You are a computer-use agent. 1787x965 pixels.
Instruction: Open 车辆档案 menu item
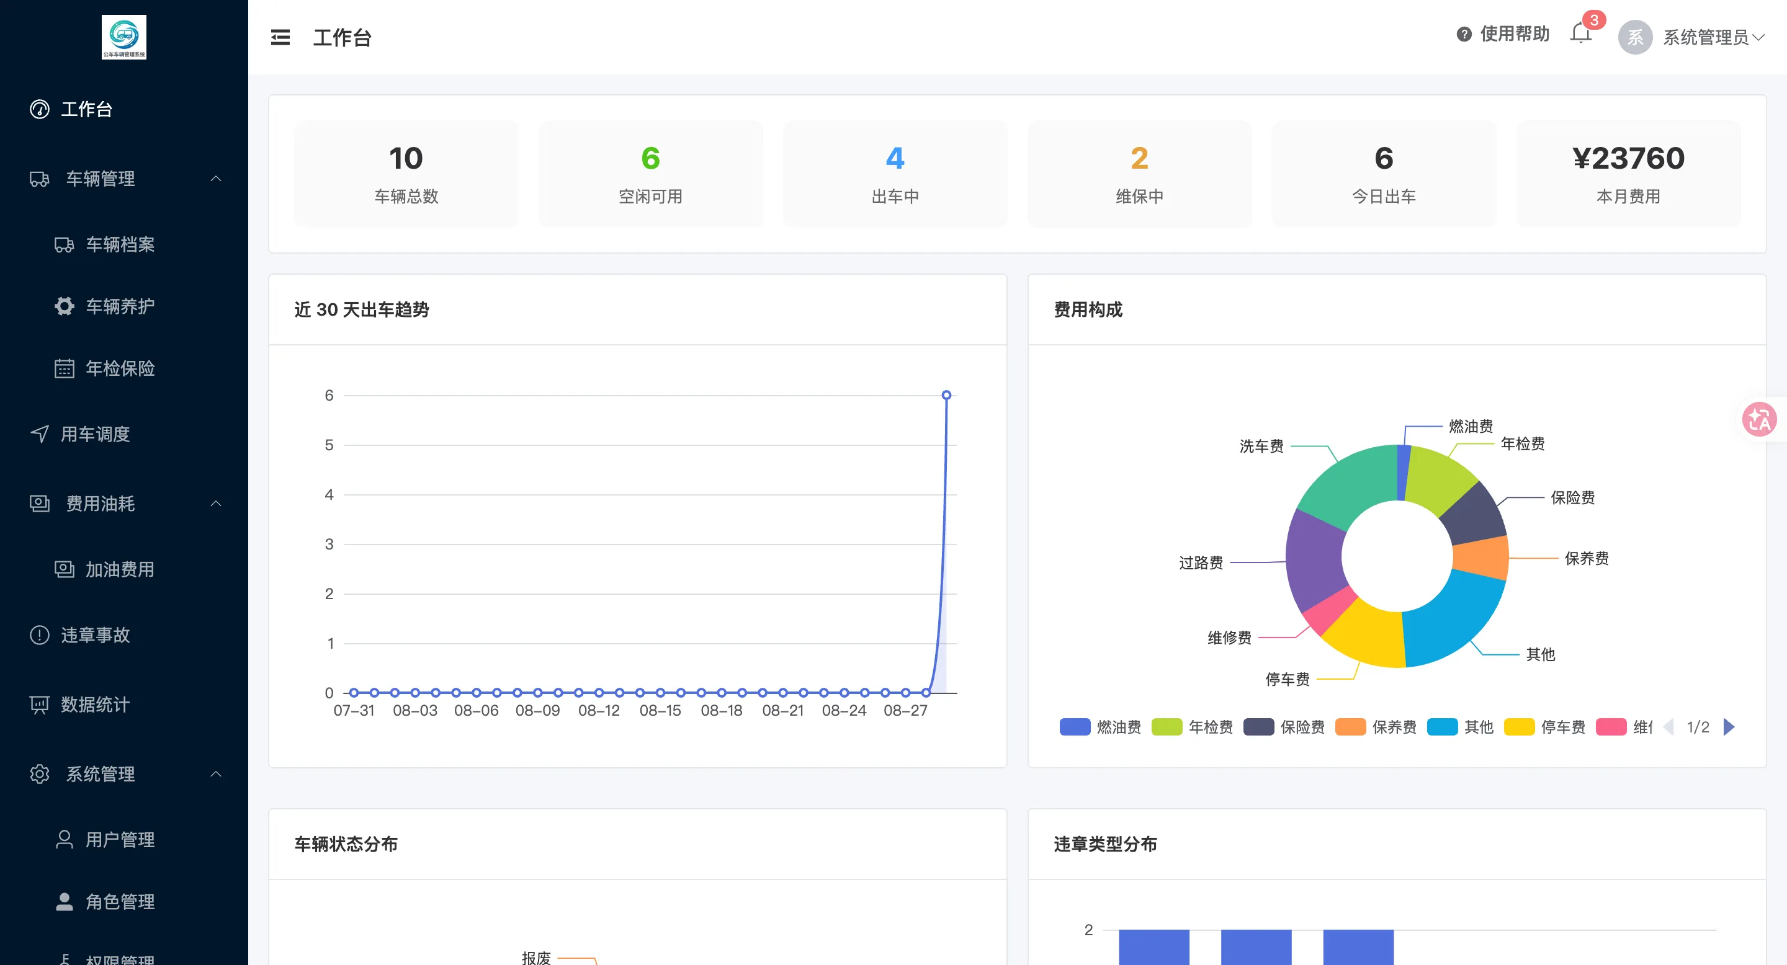tap(124, 245)
